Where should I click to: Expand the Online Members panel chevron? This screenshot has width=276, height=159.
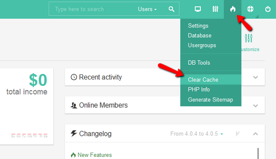(x=255, y=106)
